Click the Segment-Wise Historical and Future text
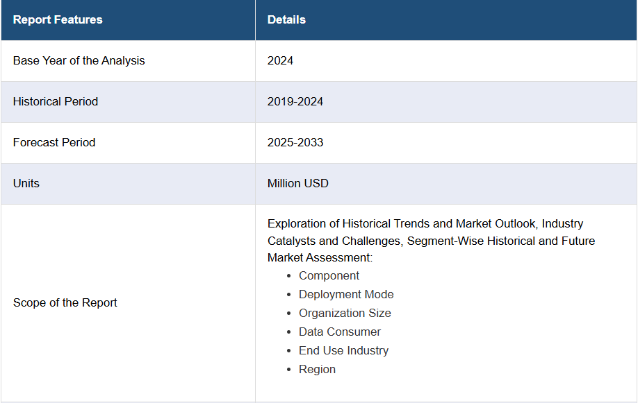 click(x=501, y=241)
